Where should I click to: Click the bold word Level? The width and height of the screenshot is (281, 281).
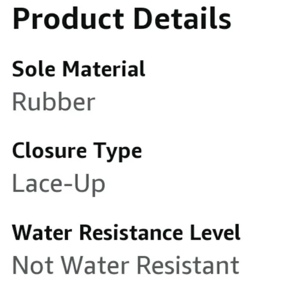click(x=215, y=233)
